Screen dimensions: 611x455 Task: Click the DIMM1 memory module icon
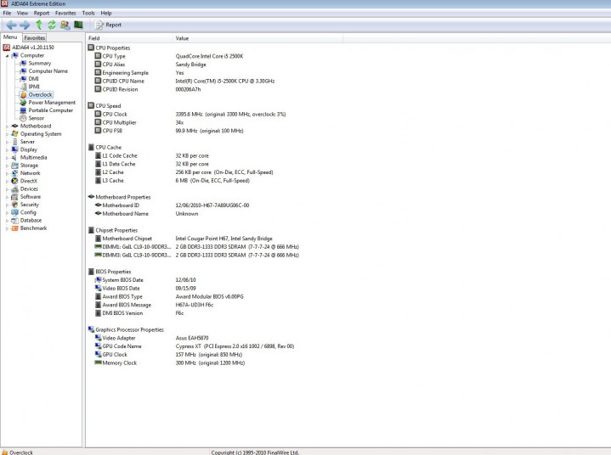(x=99, y=247)
